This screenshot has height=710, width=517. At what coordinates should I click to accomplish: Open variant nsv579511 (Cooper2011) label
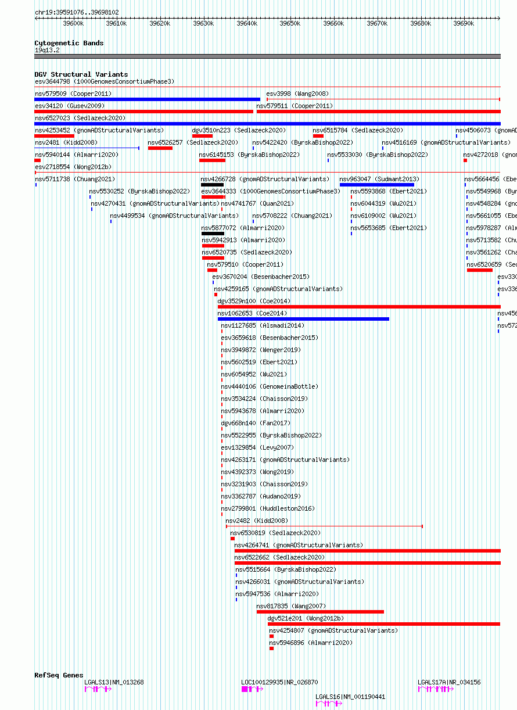click(x=295, y=106)
